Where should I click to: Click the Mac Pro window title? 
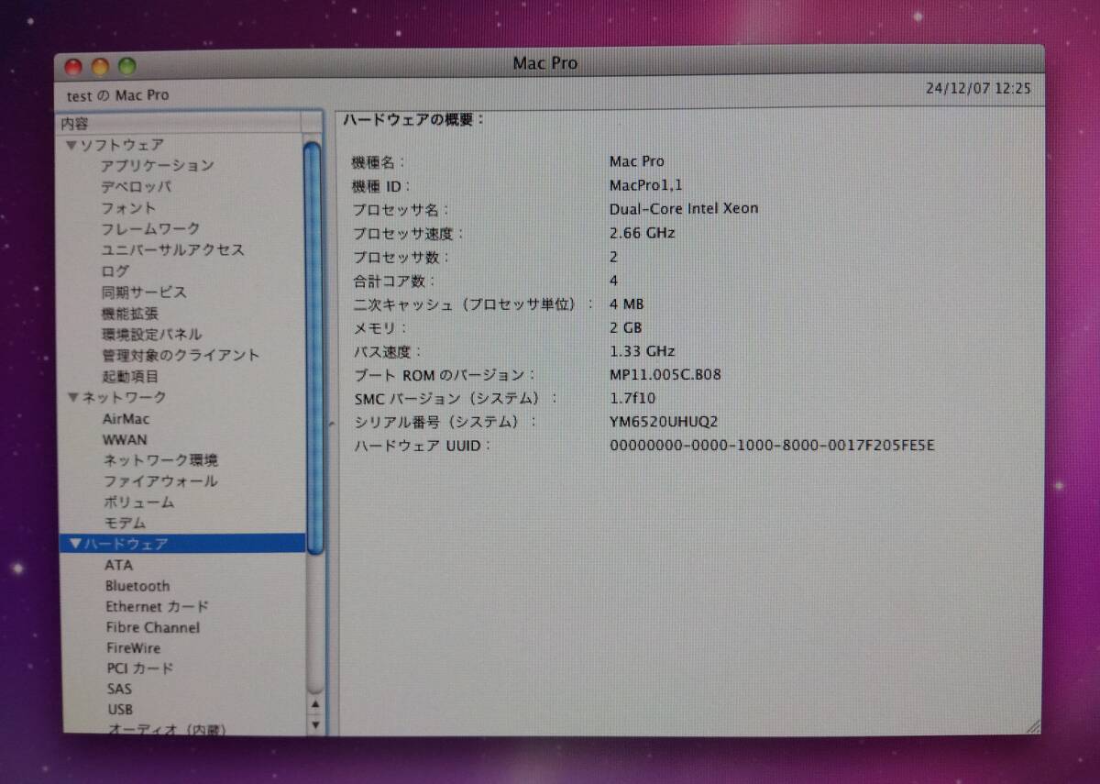545,63
